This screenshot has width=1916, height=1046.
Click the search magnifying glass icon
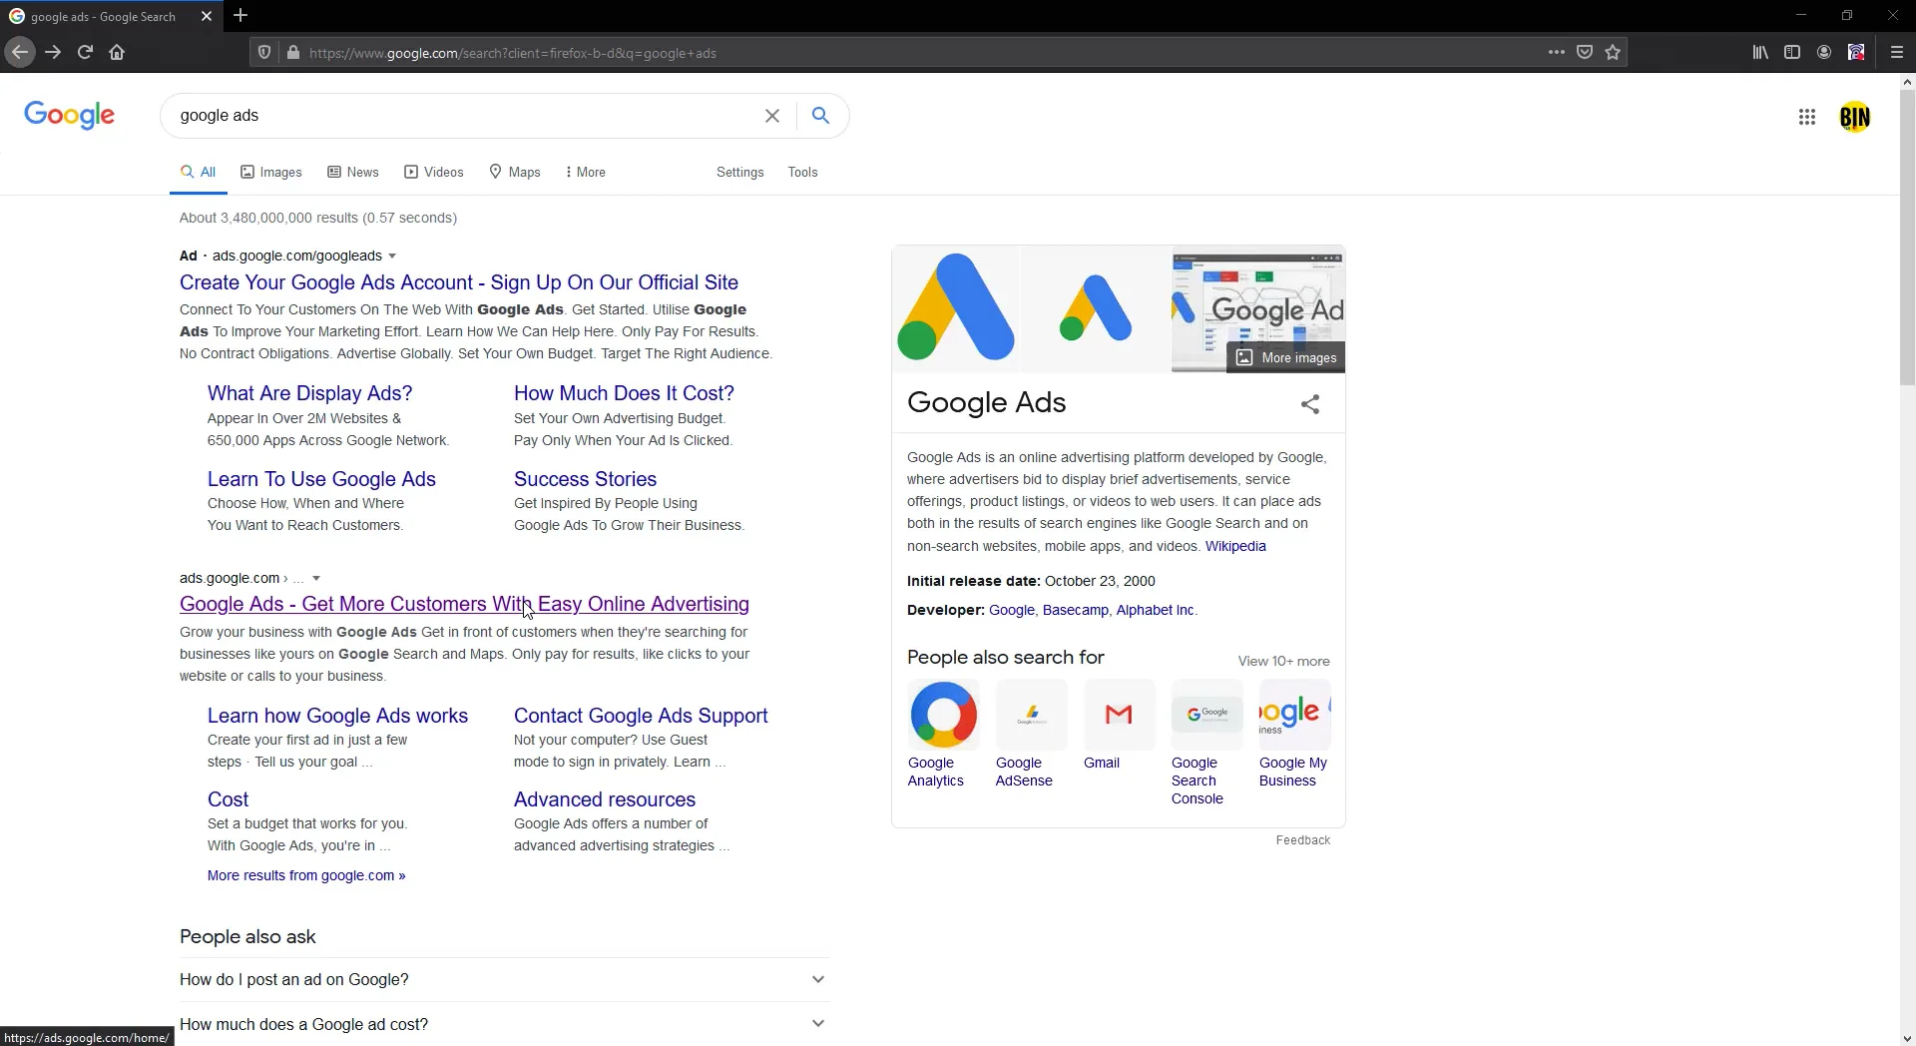[820, 115]
